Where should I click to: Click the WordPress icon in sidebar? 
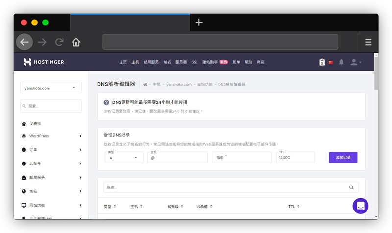(24, 136)
